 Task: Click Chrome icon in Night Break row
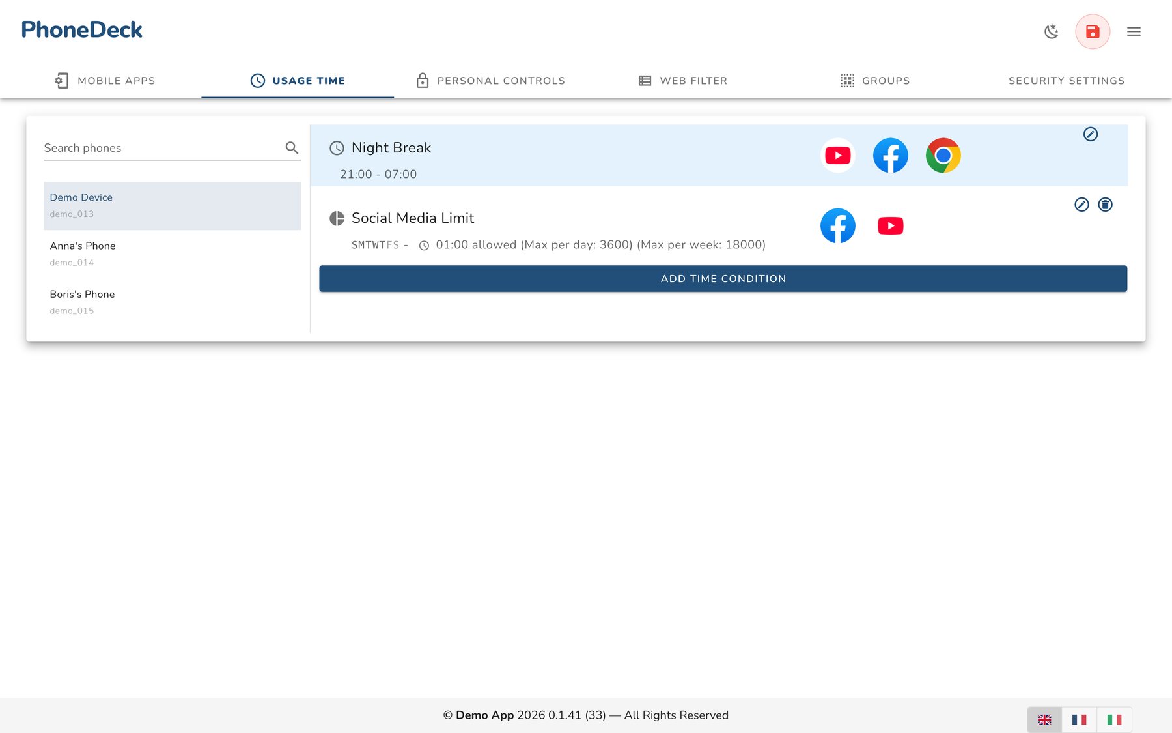[943, 156]
